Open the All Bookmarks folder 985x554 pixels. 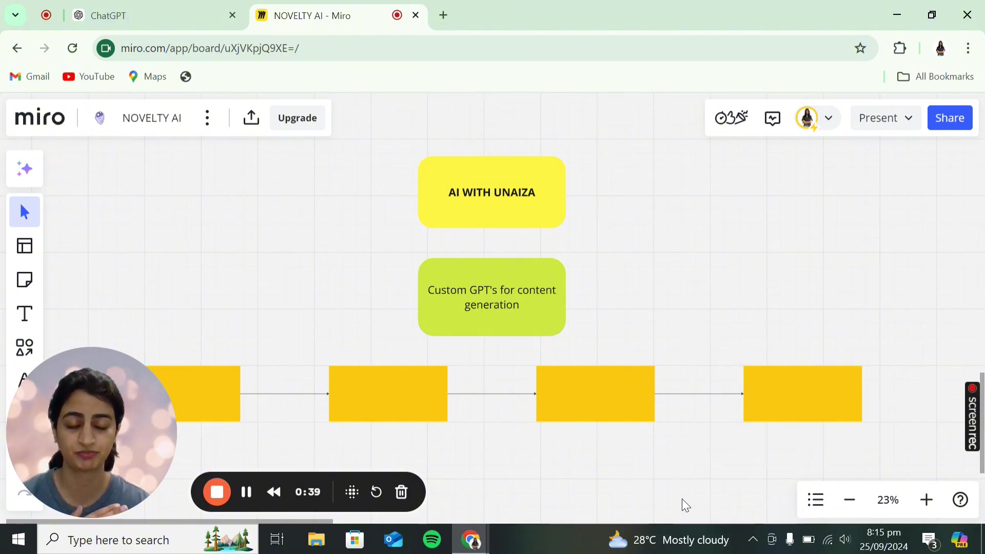tap(935, 76)
